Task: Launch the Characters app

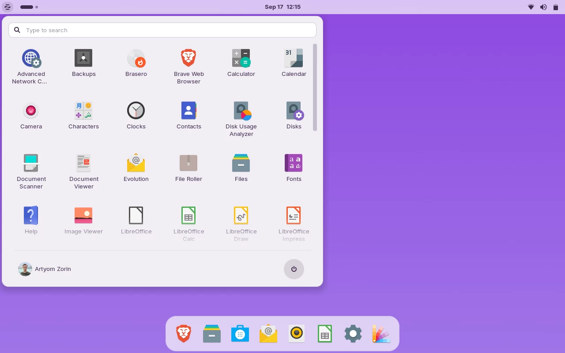Action: 83,115
